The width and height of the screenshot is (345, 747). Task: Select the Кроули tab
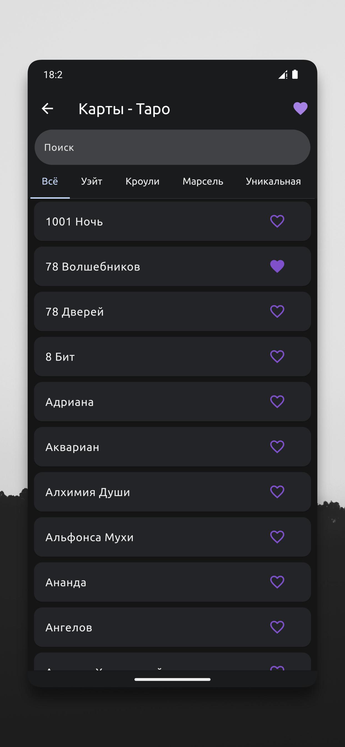click(x=142, y=181)
